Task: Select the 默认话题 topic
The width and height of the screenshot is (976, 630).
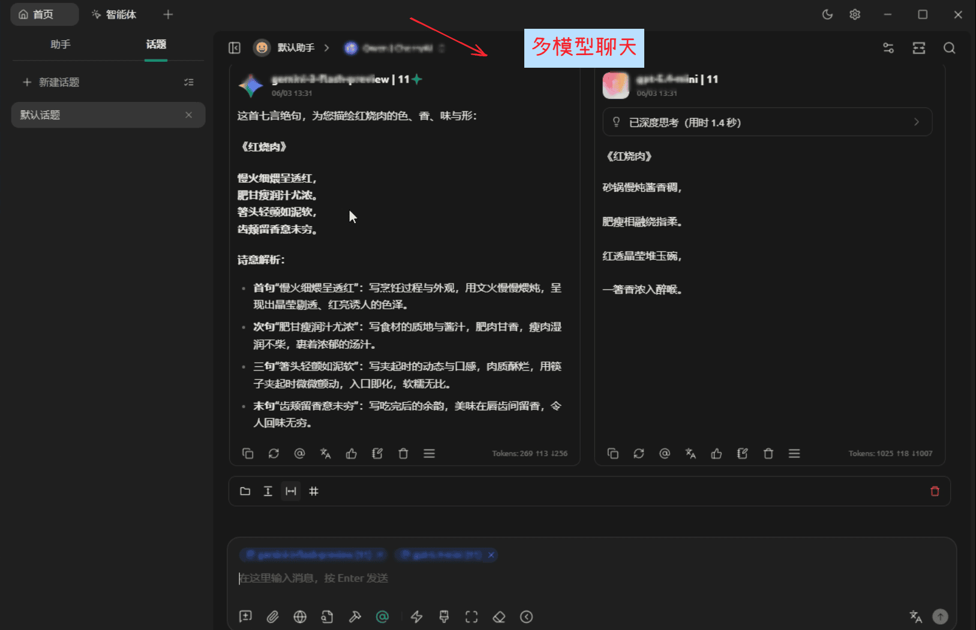Action: point(108,115)
